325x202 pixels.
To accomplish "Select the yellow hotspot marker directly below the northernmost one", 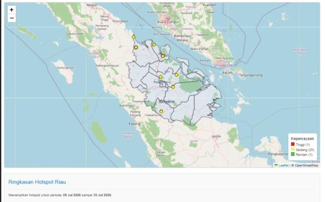I will click(136, 48).
